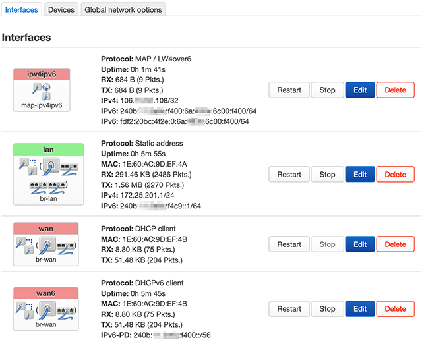Edit the wan6 interface
Image resolution: width=422 pixels, height=344 pixels.
coord(359,308)
